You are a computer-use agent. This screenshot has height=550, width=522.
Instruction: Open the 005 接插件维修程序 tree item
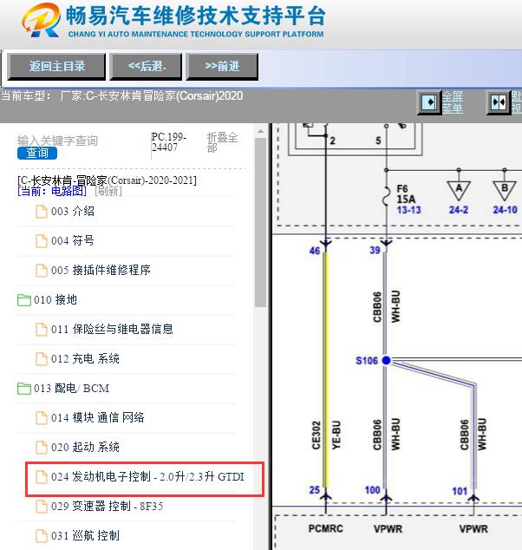tap(101, 270)
